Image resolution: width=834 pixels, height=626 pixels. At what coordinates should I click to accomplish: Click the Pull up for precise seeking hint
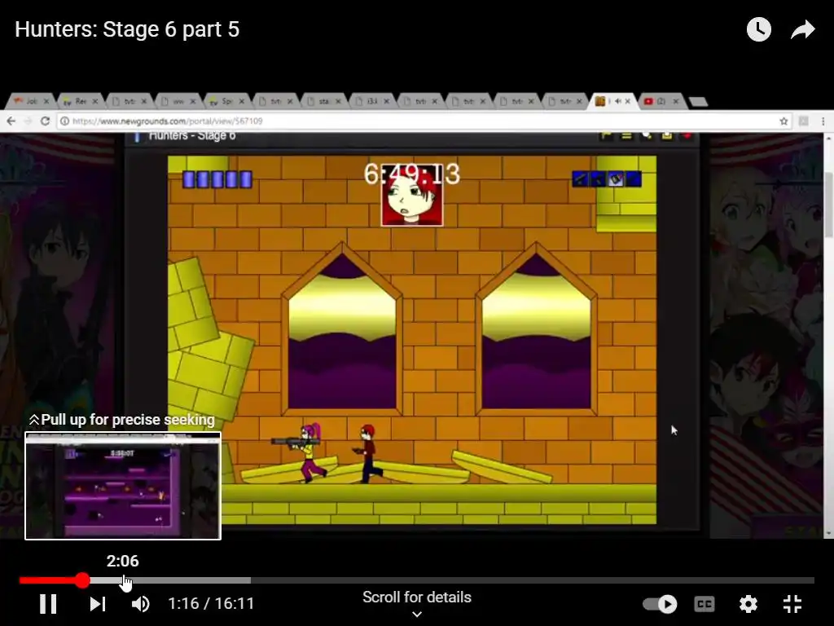click(122, 420)
